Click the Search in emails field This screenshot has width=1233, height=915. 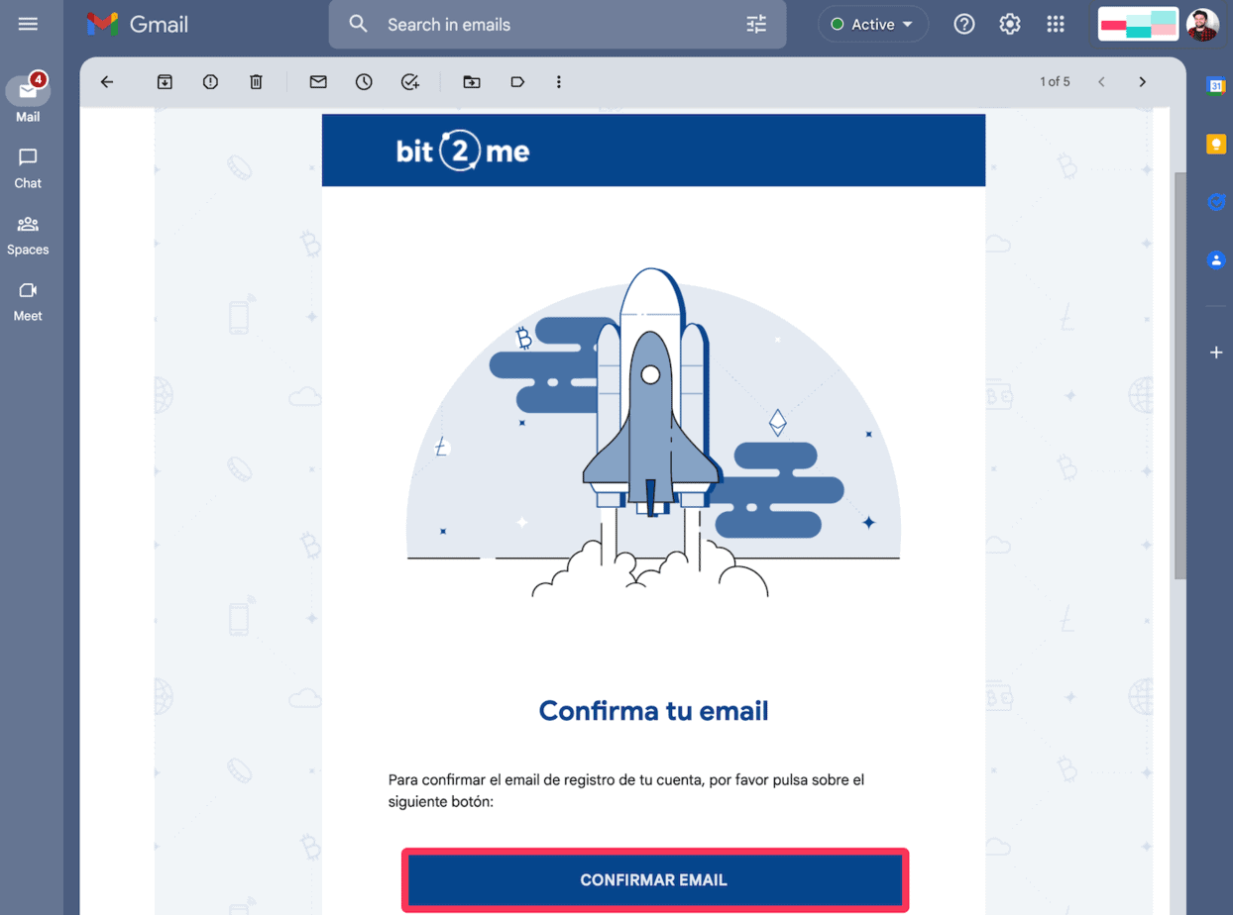pos(557,24)
